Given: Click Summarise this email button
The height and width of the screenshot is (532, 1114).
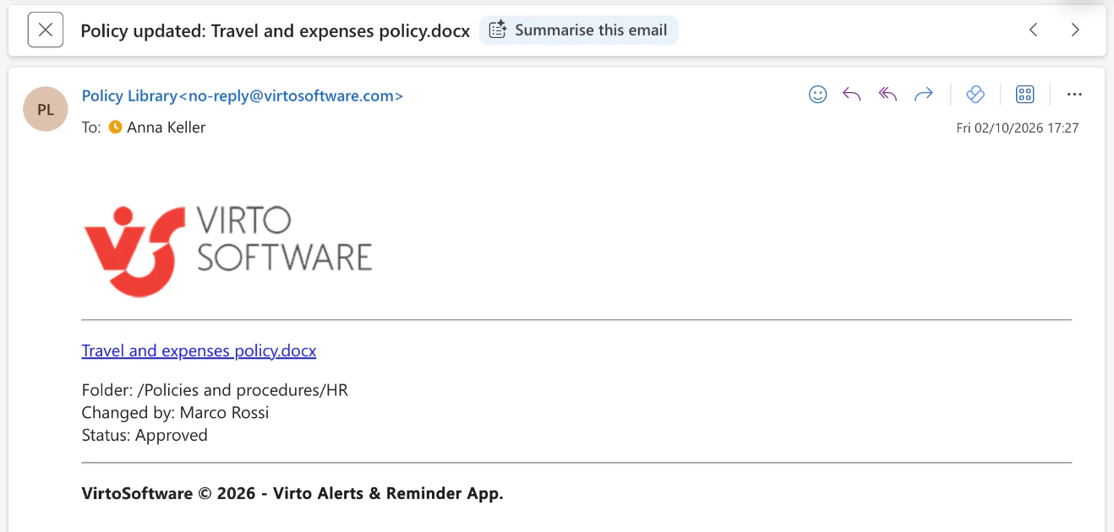Looking at the screenshot, I should pyautogui.click(x=579, y=30).
